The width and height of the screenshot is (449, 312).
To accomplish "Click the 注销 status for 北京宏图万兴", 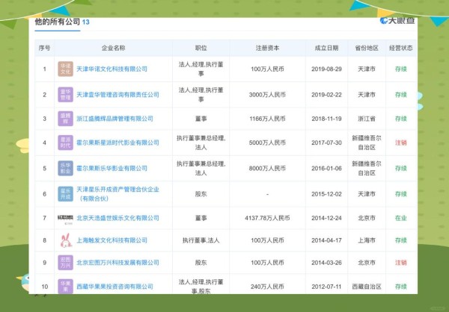I will coord(401,263).
